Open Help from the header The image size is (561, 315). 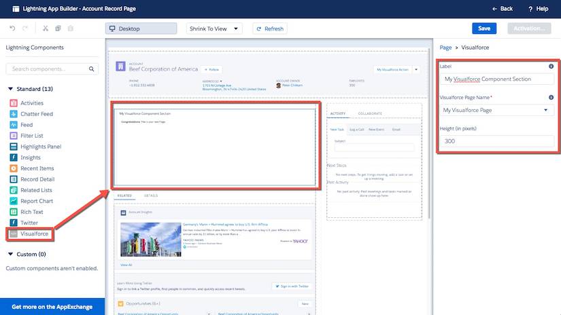click(538, 9)
